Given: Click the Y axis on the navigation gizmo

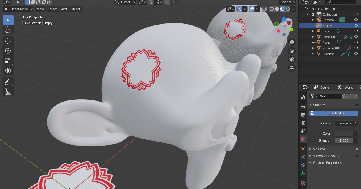Looking at the screenshot, I should [276, 24].
